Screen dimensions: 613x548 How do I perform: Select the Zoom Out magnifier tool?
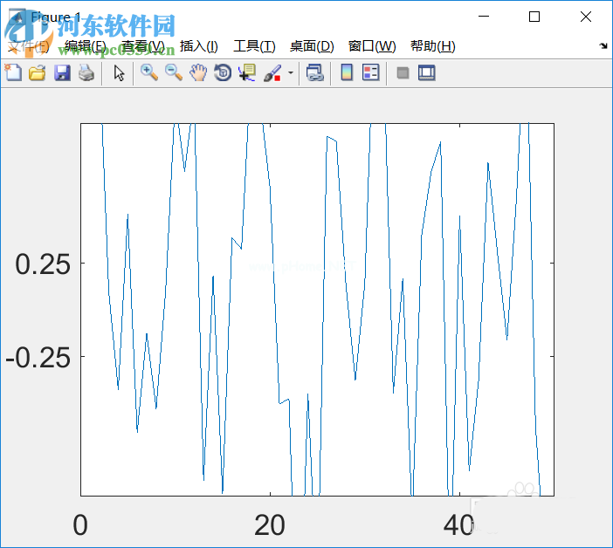tap(174, 73)
